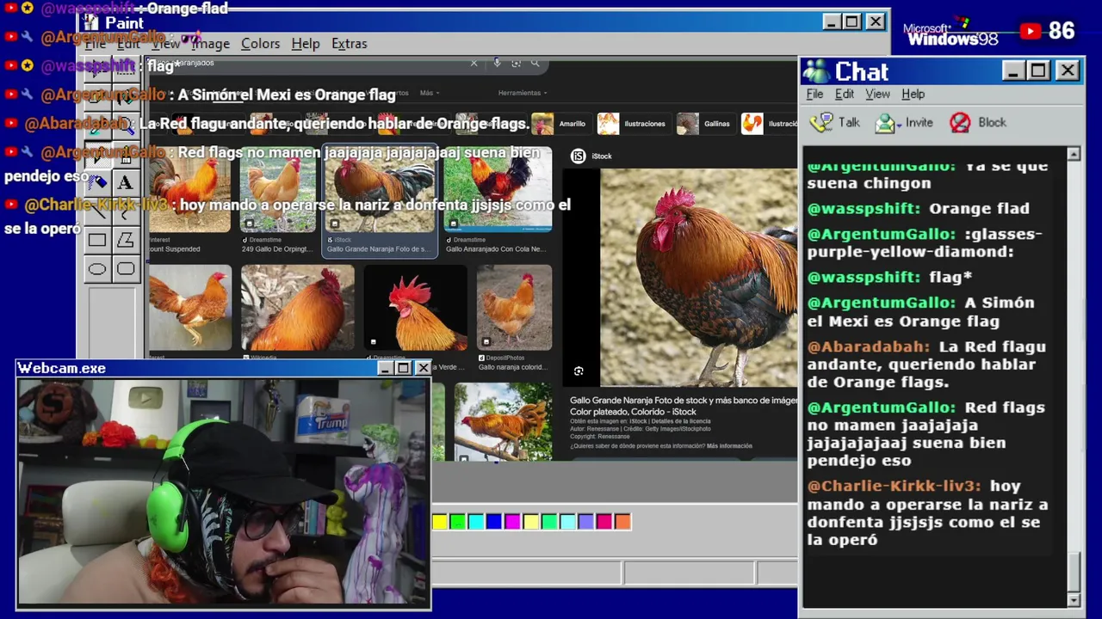Screen dimensions: 1102x619
Task: Select the Rectangle shape tool
Action: point(97,241)
